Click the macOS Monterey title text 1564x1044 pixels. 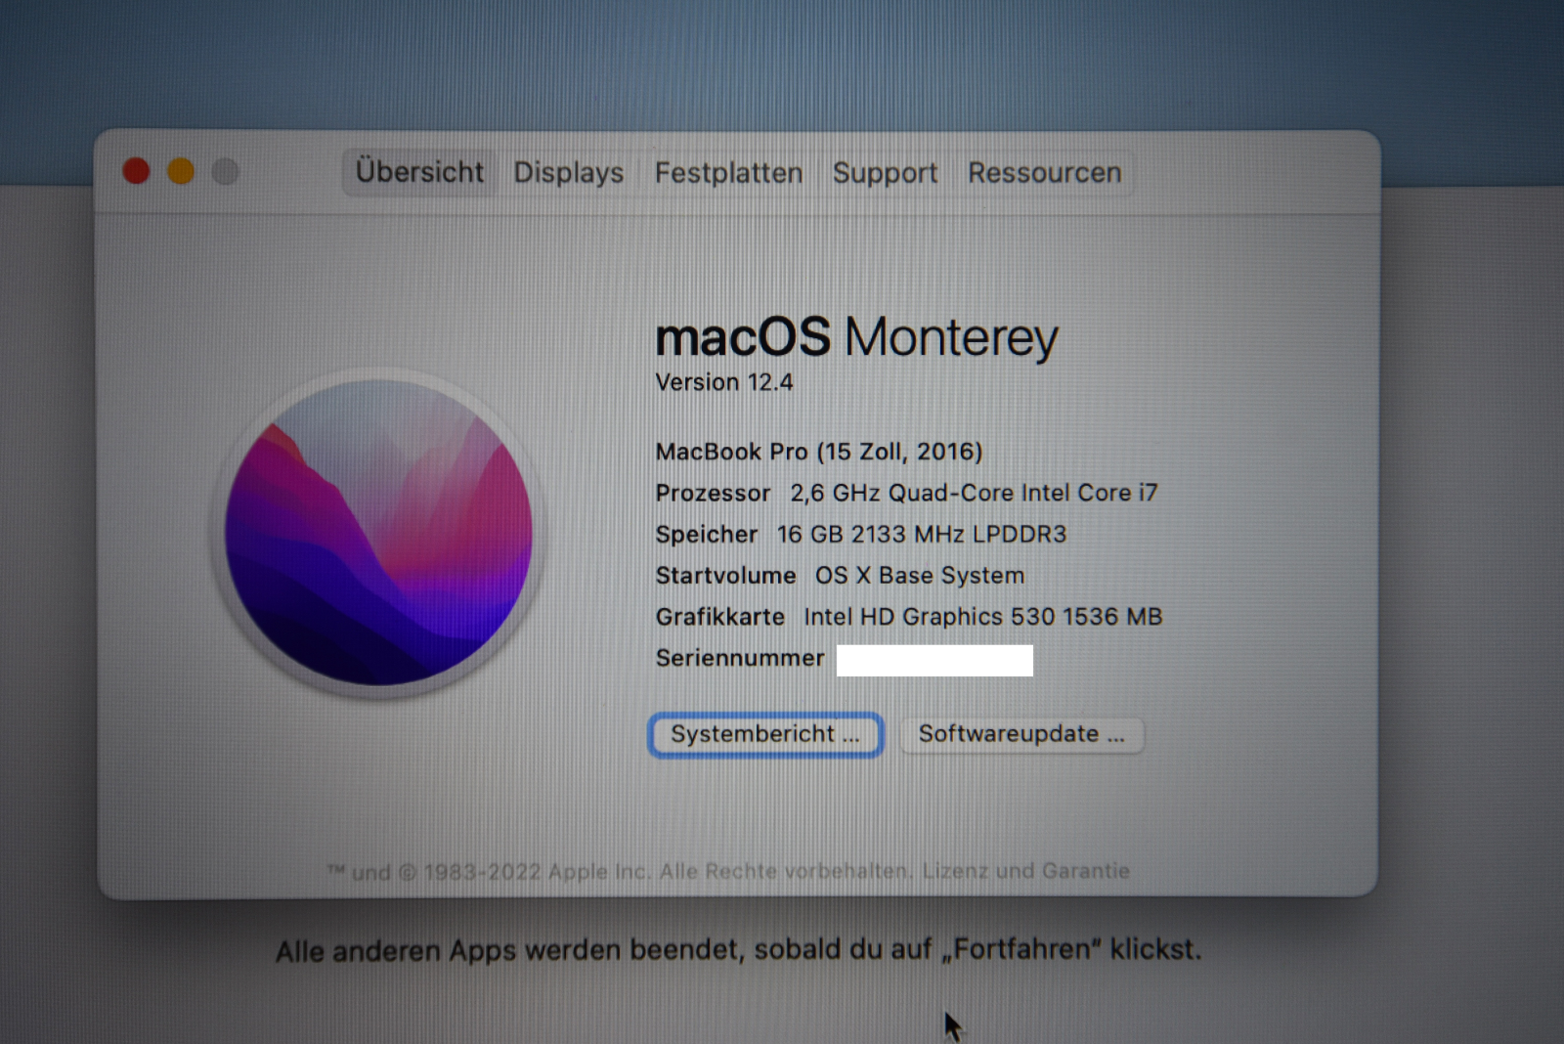click(x=856, y=337)
